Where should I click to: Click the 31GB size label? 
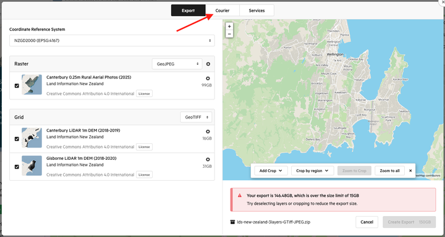click(x=207, y=167)
